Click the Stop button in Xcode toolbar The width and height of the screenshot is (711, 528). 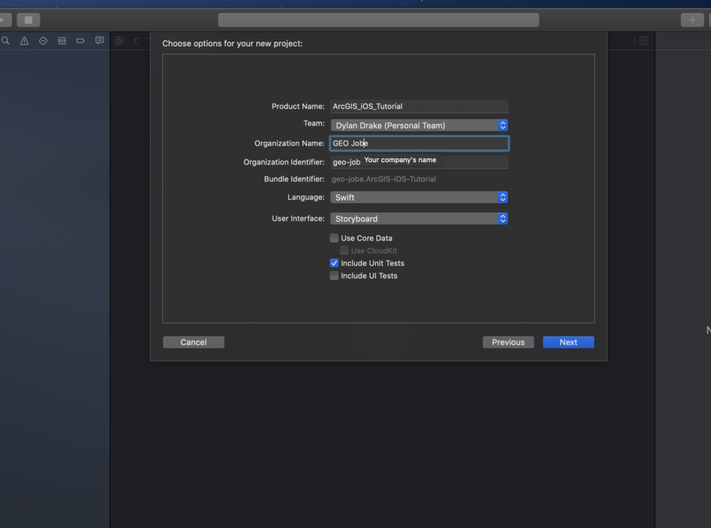(x=28, y=20)
